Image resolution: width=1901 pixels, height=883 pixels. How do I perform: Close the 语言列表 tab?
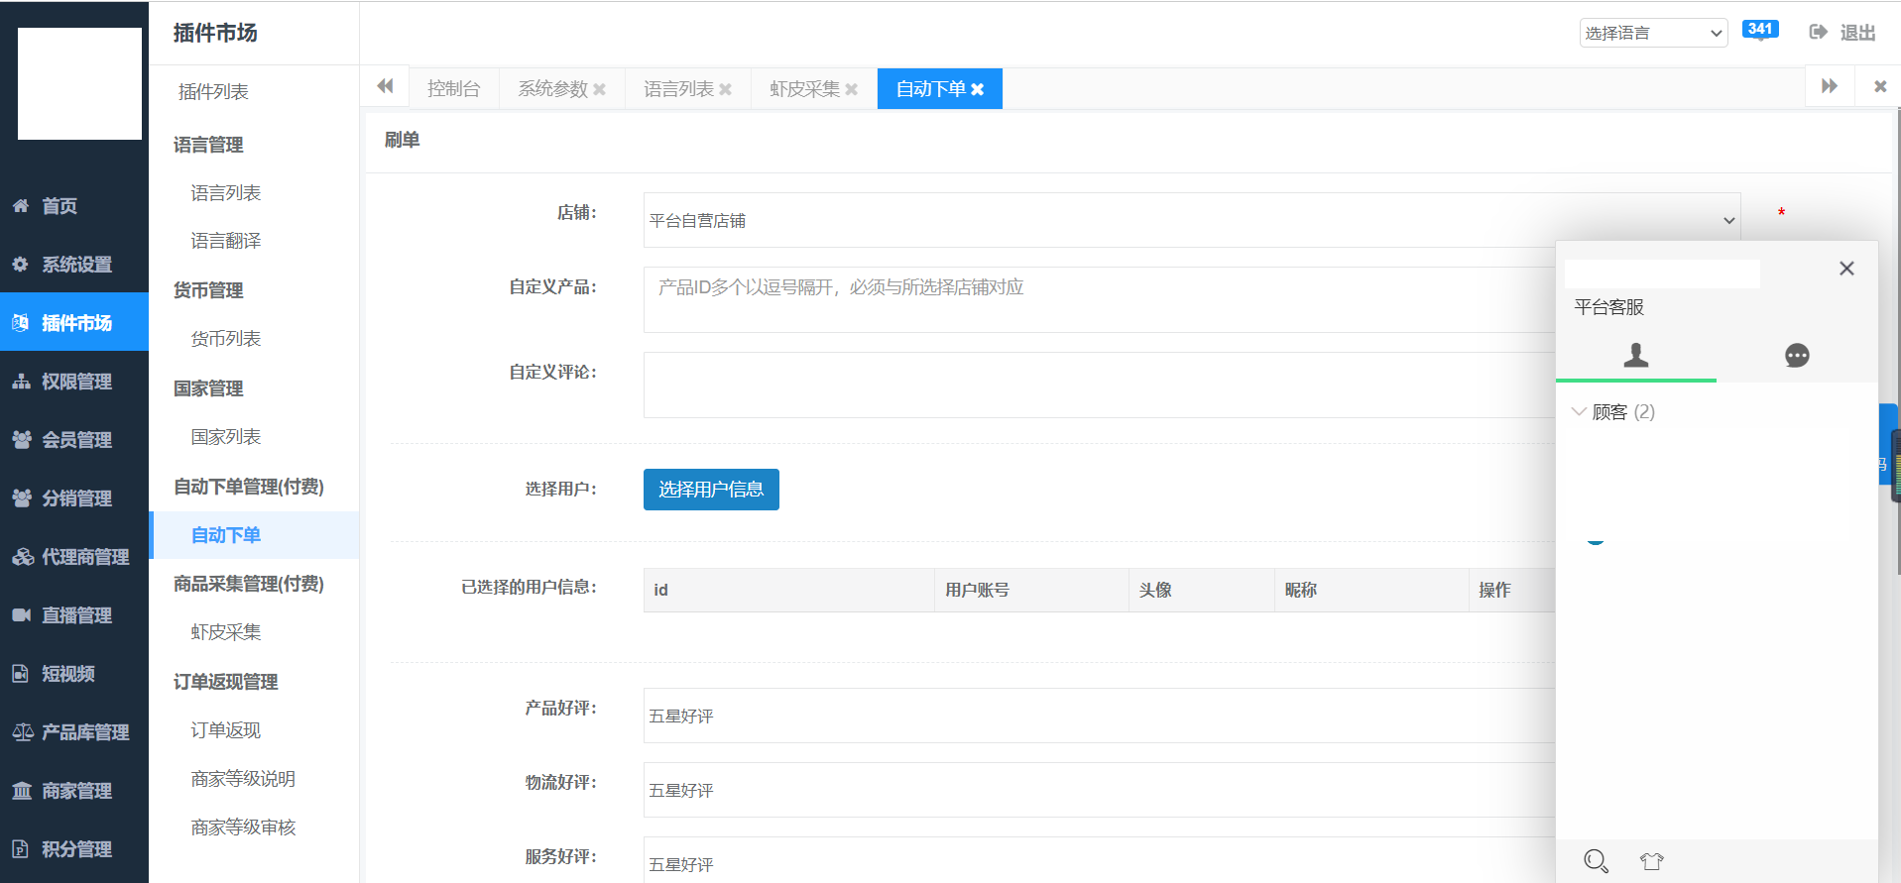[x=725, y=89]
